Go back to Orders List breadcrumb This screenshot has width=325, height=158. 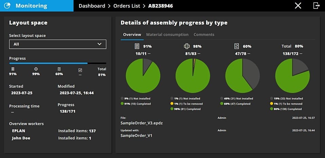click(x=127, y=6)
